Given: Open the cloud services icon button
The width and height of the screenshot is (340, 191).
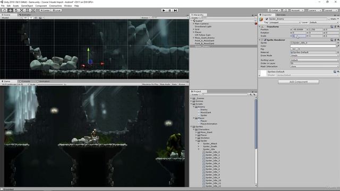Looking at the screenshot, I should point(286,11).
